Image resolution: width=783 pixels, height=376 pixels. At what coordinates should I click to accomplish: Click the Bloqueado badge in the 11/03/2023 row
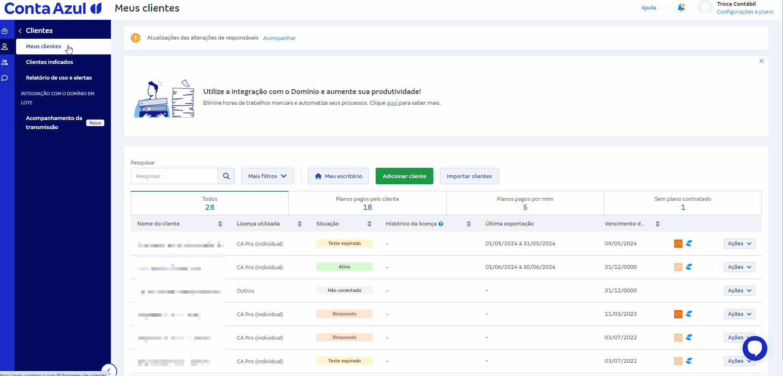point(344,314)
